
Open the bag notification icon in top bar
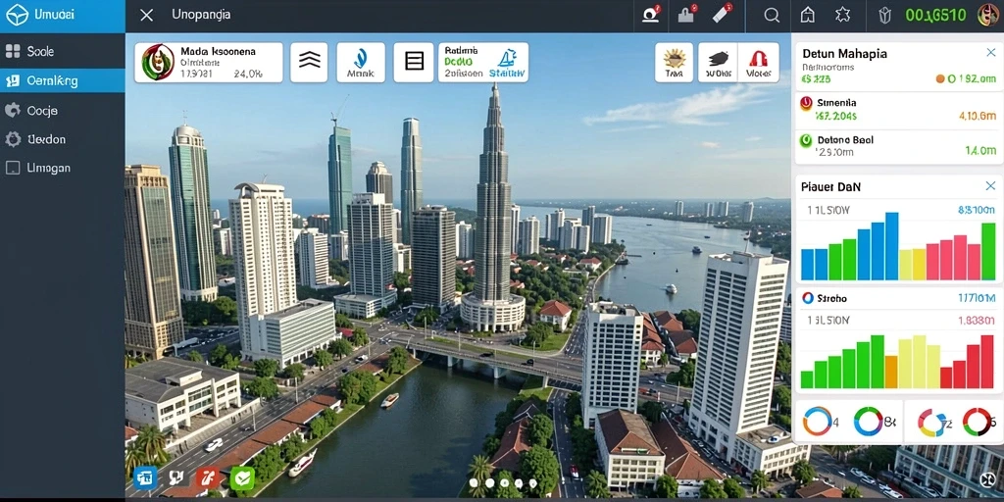[686, 15]
